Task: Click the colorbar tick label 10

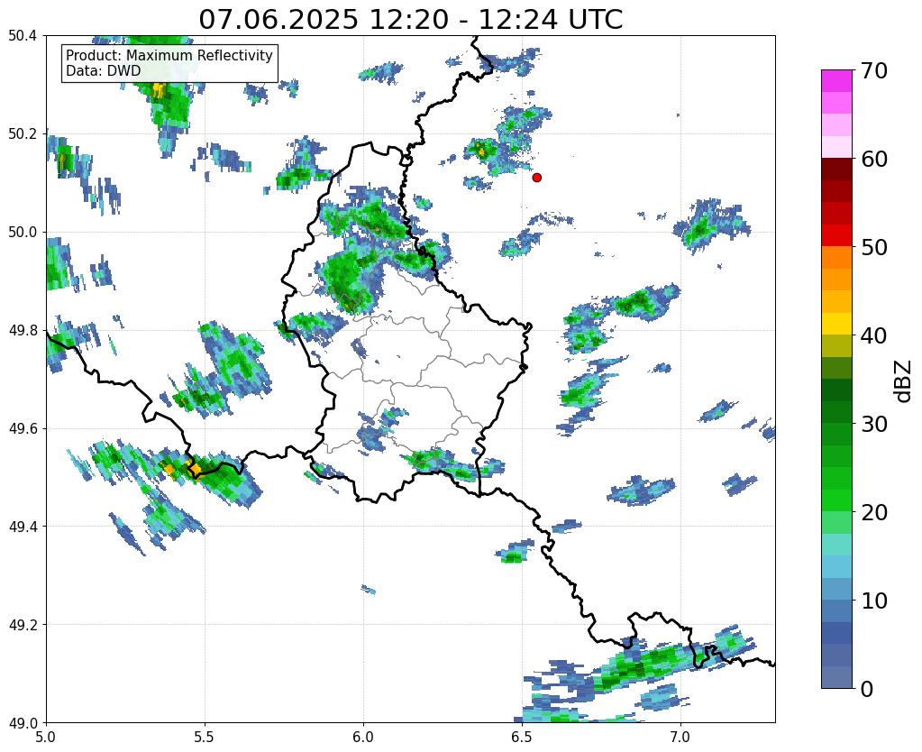Action: click(x=873, y=601)
